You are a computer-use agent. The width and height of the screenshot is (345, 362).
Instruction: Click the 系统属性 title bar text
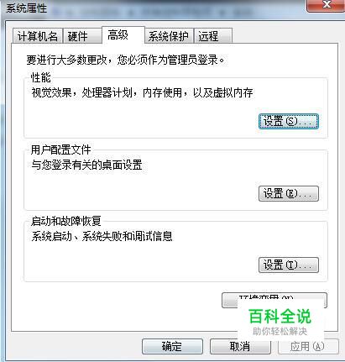[26, 8]
